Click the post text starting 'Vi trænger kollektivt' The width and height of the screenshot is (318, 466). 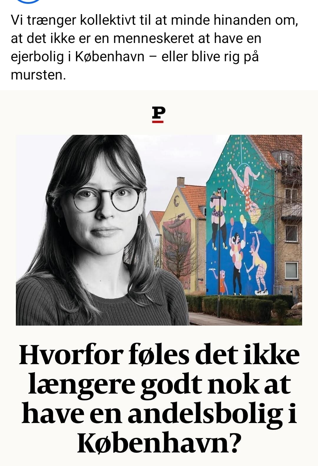155,47
